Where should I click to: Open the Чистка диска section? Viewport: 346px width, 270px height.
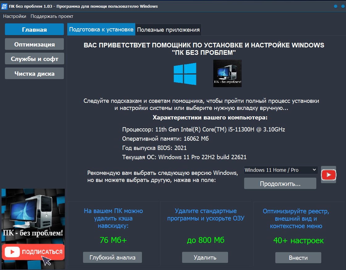(x=35, y=74)
